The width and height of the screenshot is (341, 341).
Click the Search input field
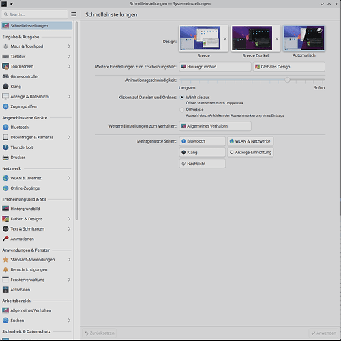35,14
